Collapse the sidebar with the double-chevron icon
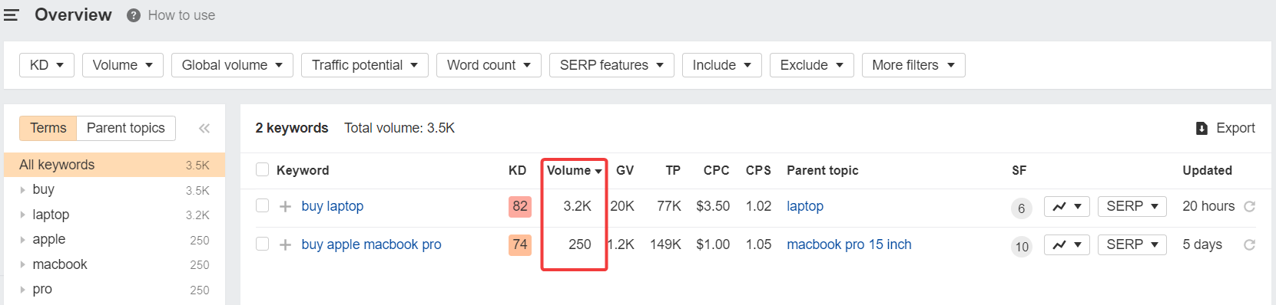The image size is (1276, 305). pyautogui.click(x=204, y=128)
